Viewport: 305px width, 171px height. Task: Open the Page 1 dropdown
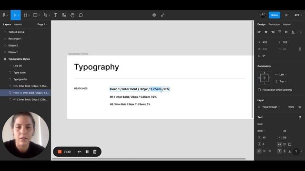(x=42, y=24)
